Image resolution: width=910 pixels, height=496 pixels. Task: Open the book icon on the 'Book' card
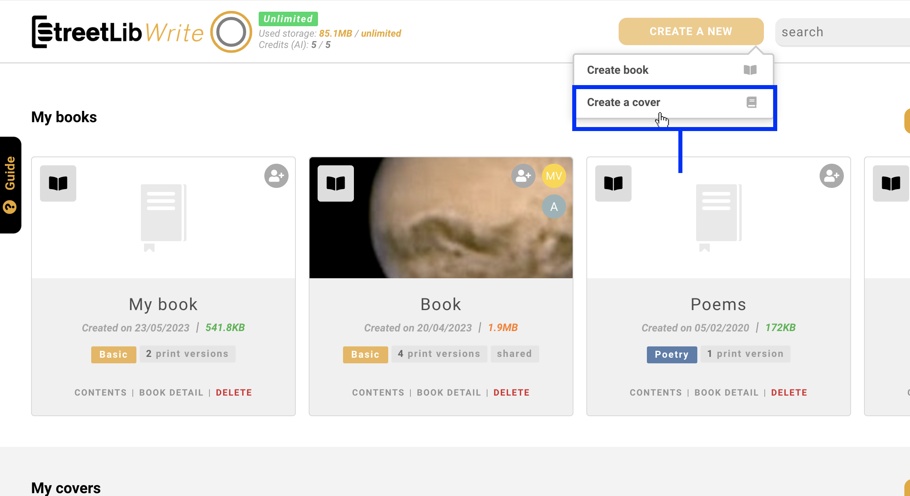coord(335,183)
